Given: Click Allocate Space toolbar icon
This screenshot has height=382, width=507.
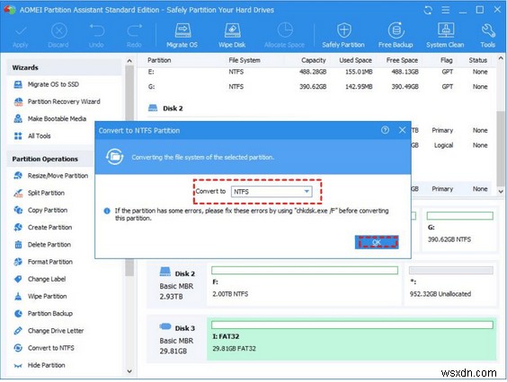Looking at the screenshot, I should [x=285, y=36].
